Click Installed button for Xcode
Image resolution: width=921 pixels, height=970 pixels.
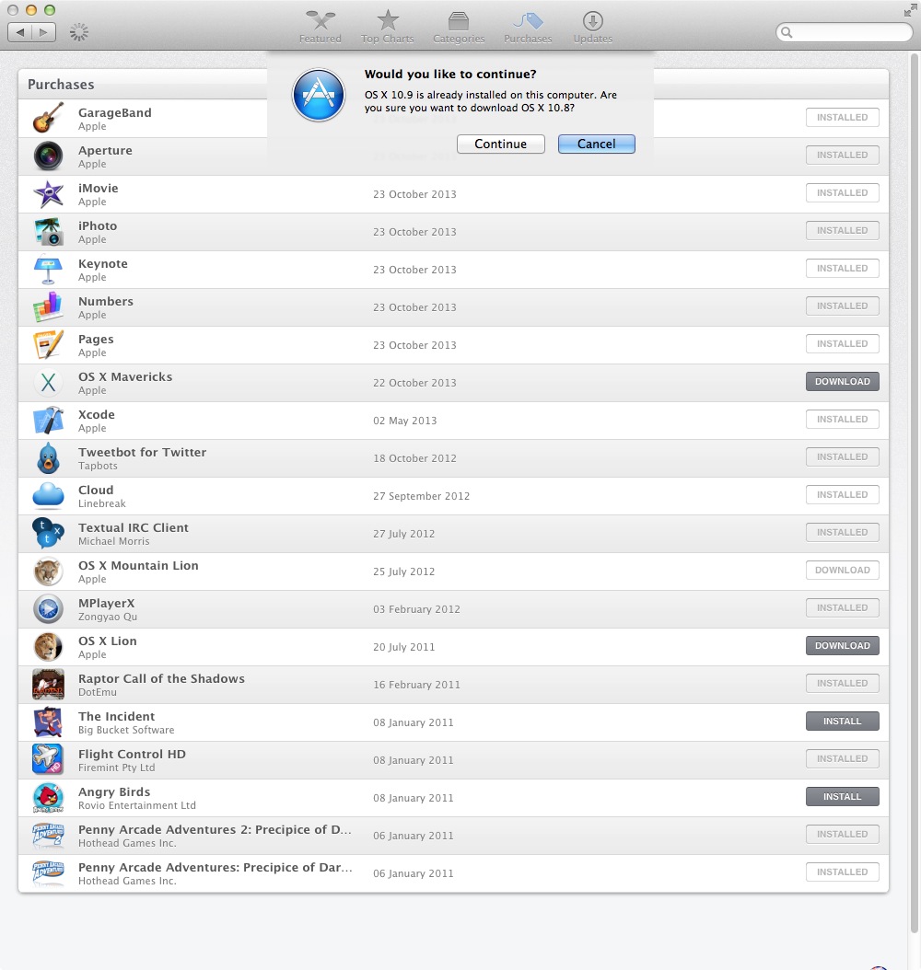pos(843,419)
